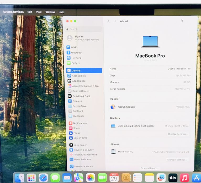Open Messages from the Dock
Screen dimensions: 201x183
(55, 178)
